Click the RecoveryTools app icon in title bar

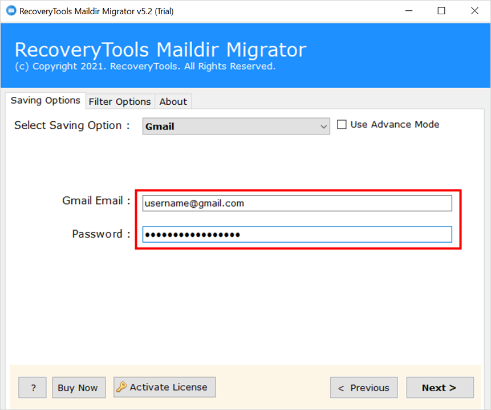point(11,11)
